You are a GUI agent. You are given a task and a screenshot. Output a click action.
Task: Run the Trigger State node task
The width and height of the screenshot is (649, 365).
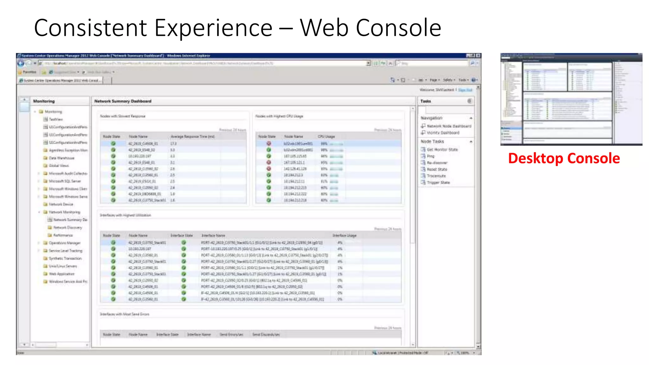[x=438, y=182]
